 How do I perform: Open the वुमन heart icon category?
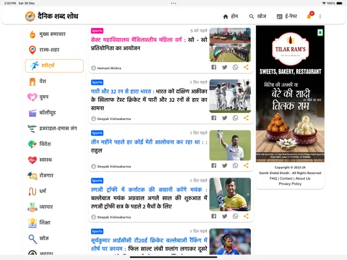coord(32,97)
